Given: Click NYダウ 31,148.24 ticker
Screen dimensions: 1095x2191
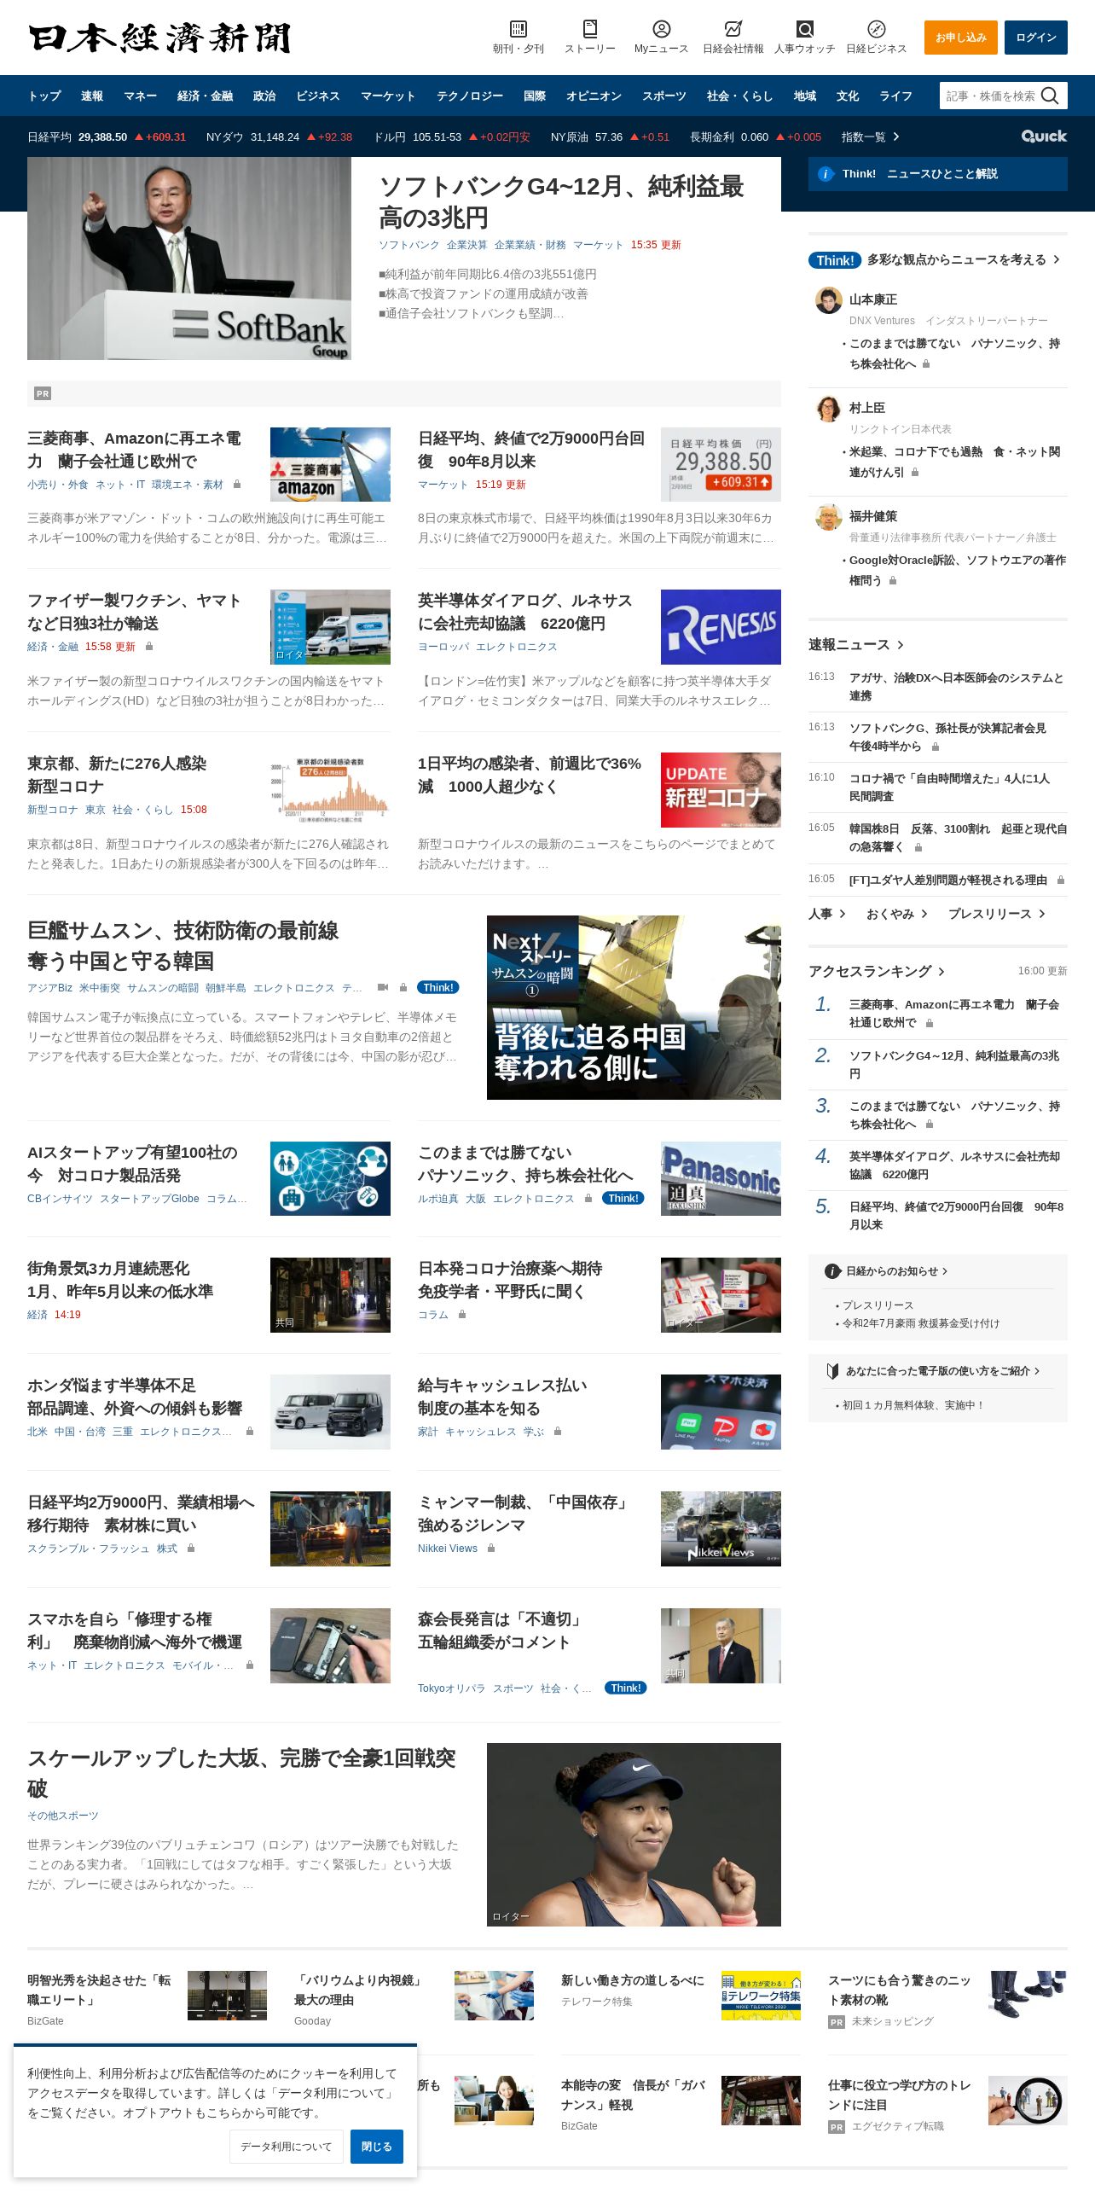Looking at the screenshot, I should pyautogui.click(x=279, y=137).
